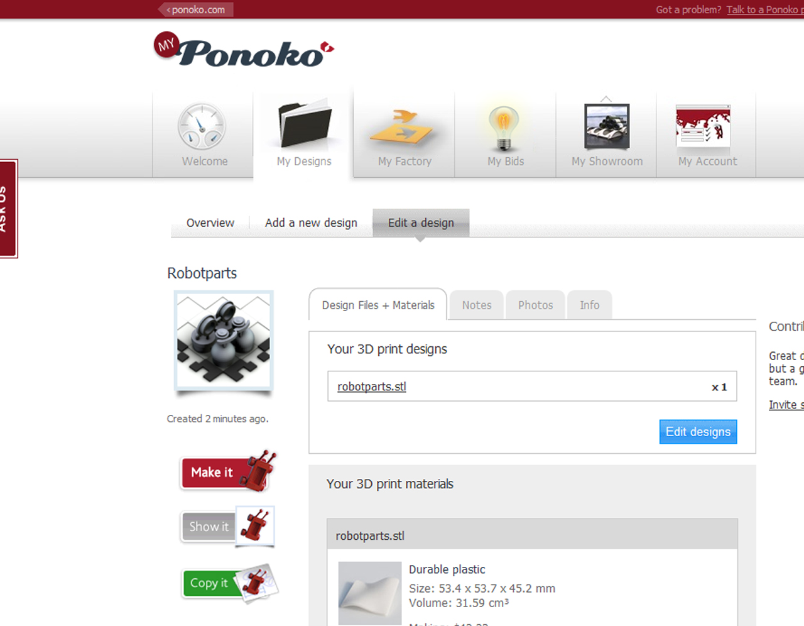The height and width of the screenshot is (626, 804).
Task: Select the Edit a design tab
Action: [x=421, y=222]
